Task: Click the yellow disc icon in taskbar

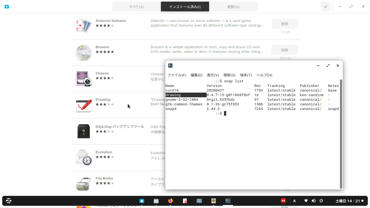Action: coord(214,201)
